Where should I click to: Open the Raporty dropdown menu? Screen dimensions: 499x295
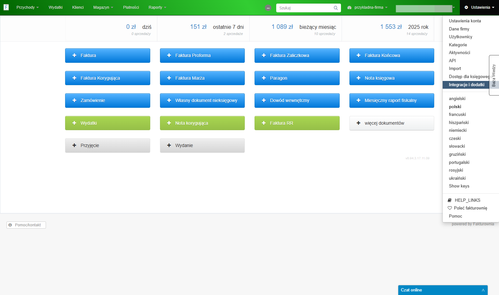tap(157, 7)
